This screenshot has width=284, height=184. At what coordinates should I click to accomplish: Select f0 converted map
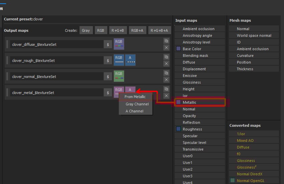pyautogui.click(x=254, y=154)
